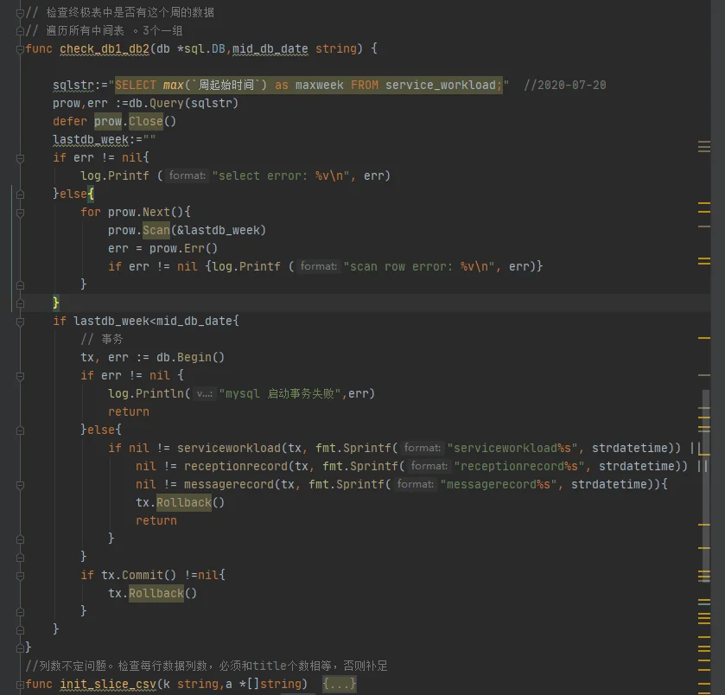The height and width of the screenshot is (695, 725).
Task: Click the format: hint before "scan row error"
Action: pyautogui.click(x=319, y=266)
